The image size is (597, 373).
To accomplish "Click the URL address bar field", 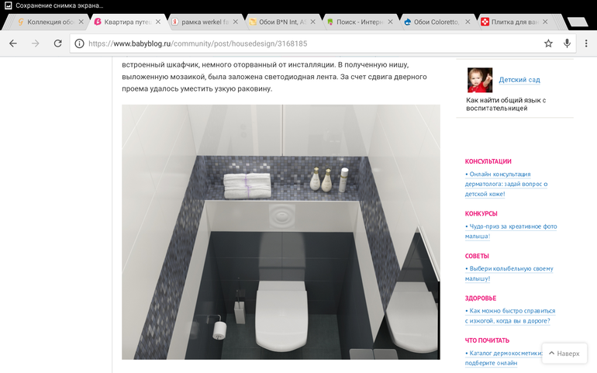I will [x=310, y=43].
